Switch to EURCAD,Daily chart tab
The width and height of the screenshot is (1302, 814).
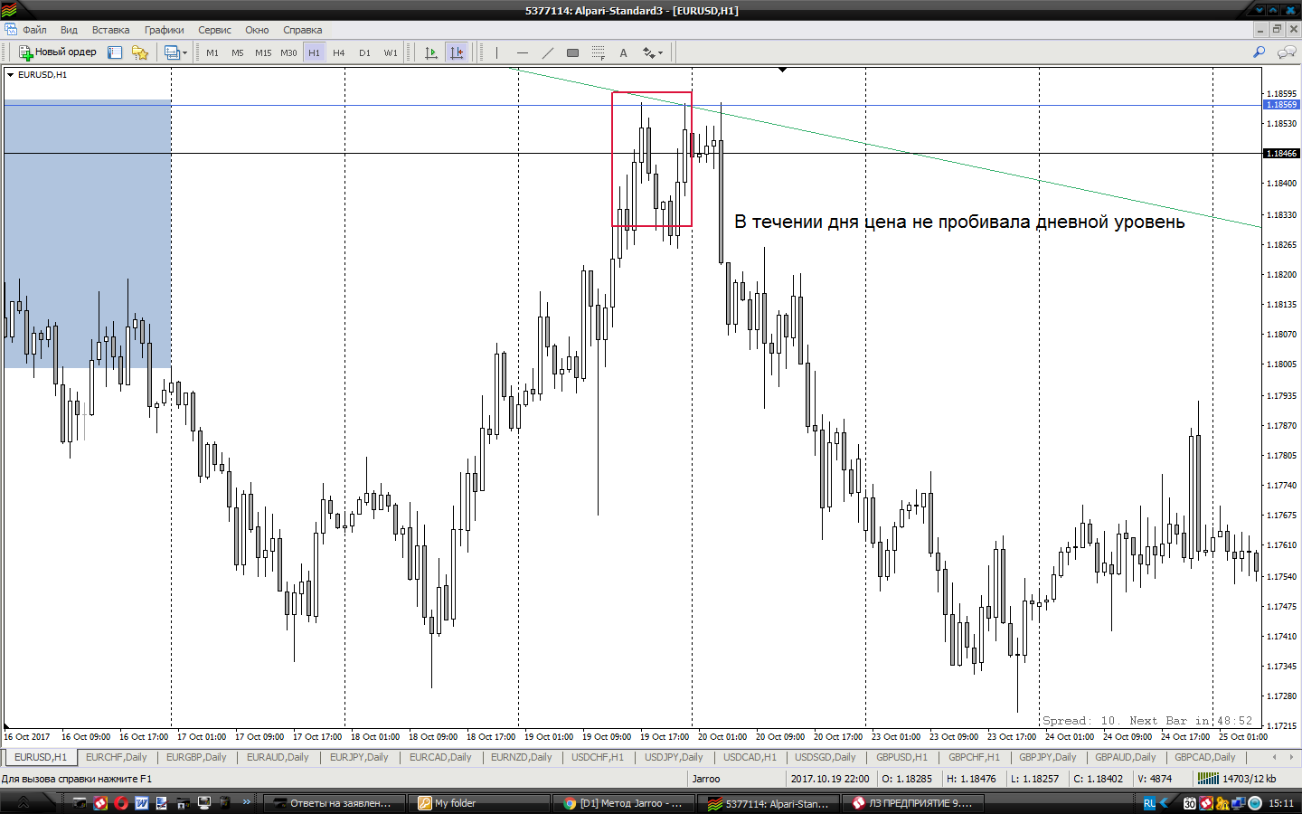[x=440, y=757]
